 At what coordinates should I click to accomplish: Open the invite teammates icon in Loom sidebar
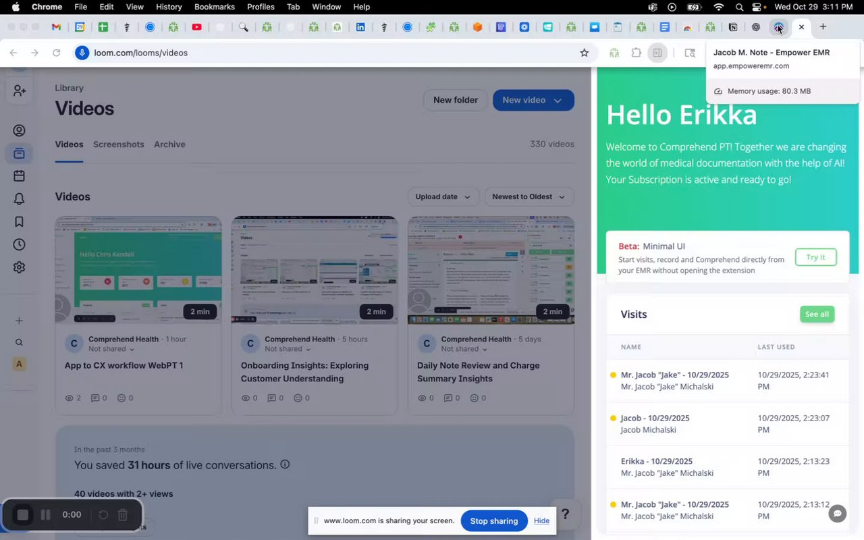click(x=19, y=90)
